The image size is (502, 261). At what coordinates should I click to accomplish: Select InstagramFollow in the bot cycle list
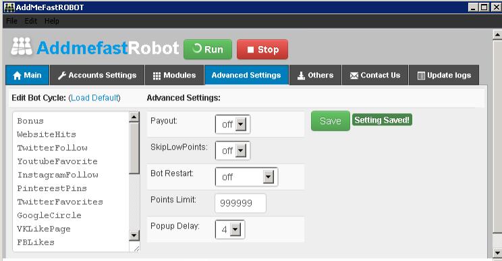(57, 175)
